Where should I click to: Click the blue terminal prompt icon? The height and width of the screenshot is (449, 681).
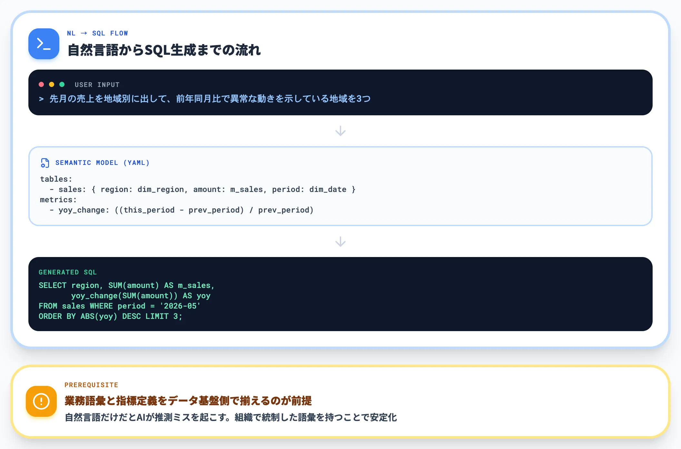44,44
